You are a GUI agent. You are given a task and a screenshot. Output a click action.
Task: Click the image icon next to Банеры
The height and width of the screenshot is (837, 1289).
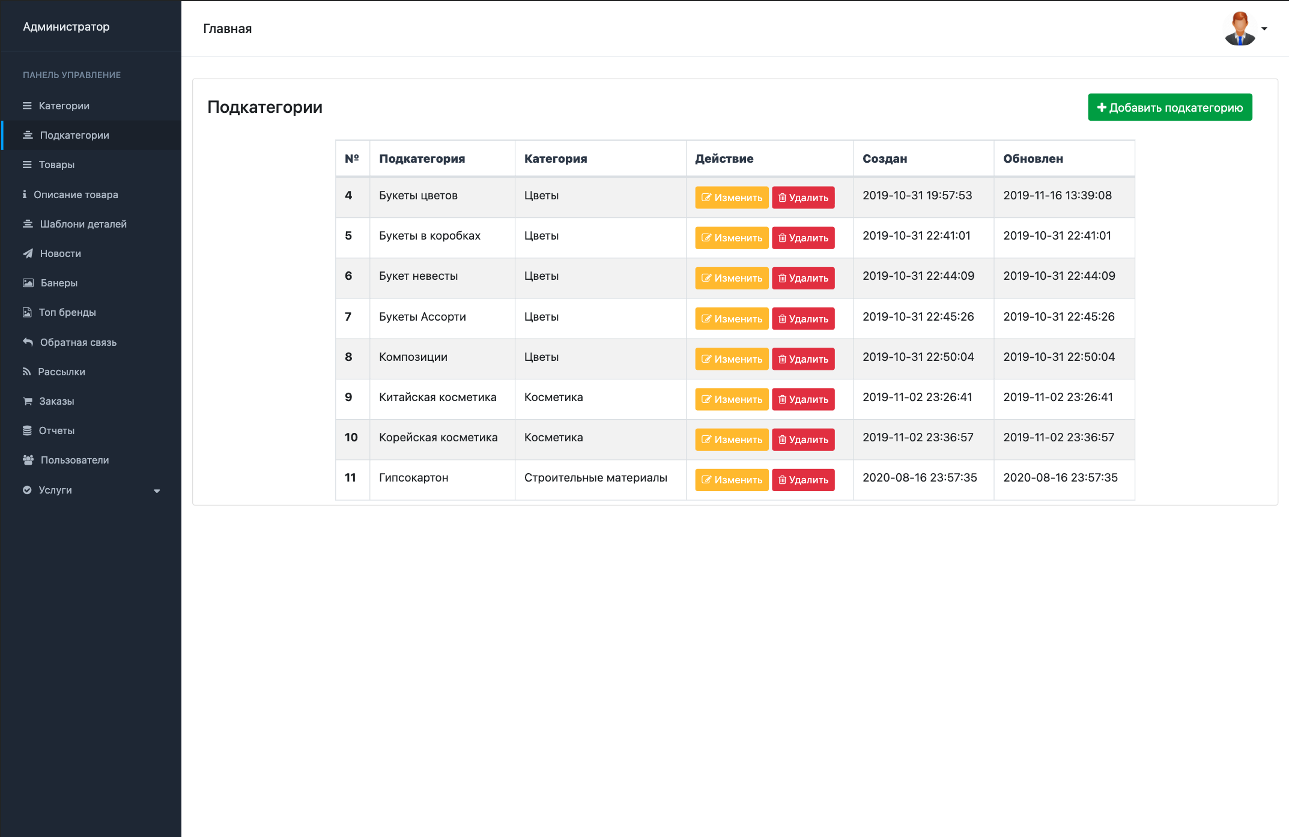pos(28,283)
